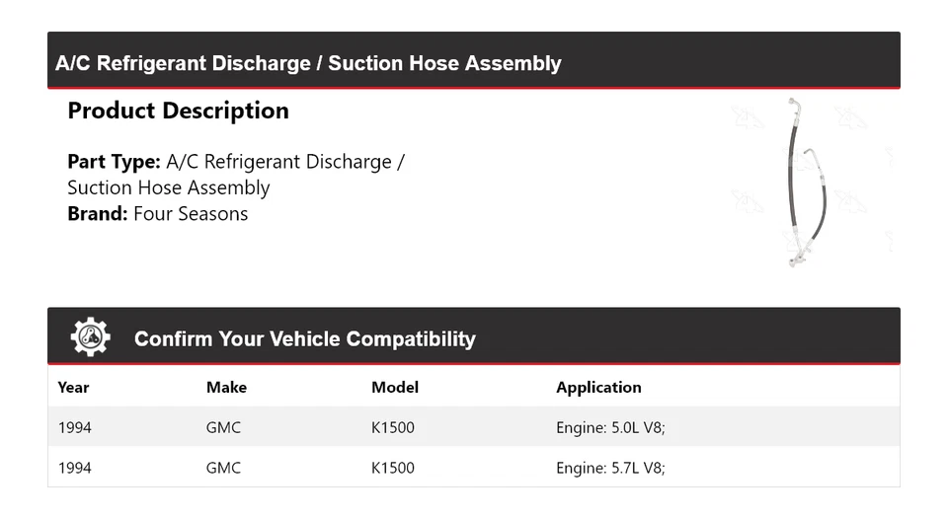Click the Confirm Your Vehicle Compatibility header
The height and width of the screenshot is (519, 948).
pyautogui.click(x=304, y=338)
